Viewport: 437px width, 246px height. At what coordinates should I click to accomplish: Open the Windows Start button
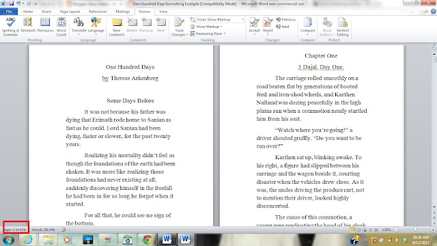(x=9, y=240)
